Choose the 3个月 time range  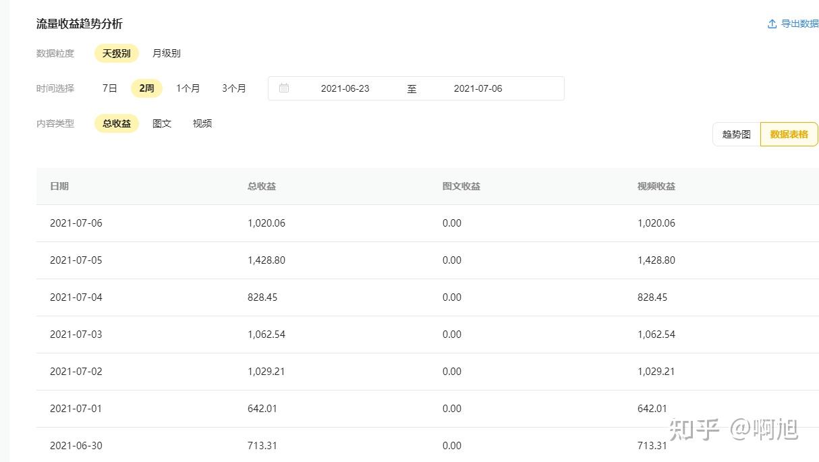234,88
